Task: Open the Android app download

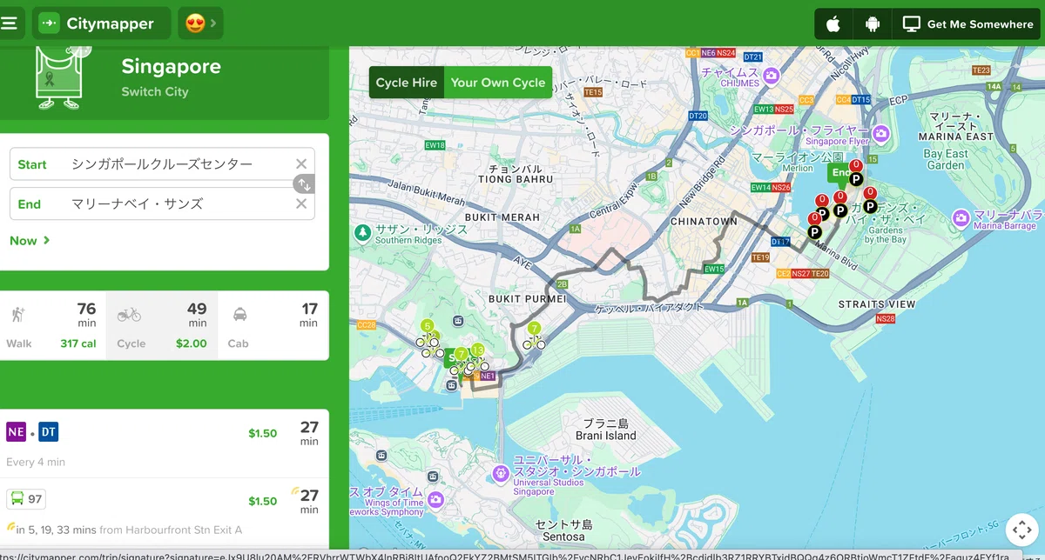Action: [x=873, y=24]
